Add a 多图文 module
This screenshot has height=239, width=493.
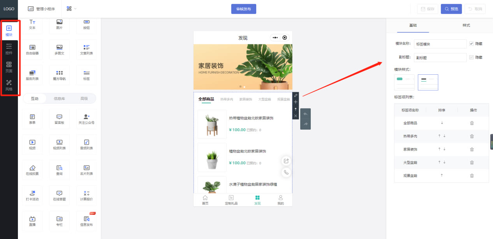[x=59, y=49]
